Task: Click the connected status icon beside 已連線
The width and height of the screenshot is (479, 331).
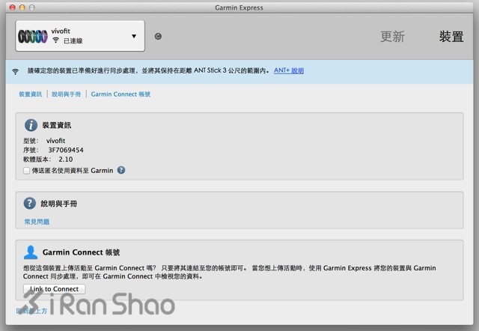Action: tap(55, 40)
